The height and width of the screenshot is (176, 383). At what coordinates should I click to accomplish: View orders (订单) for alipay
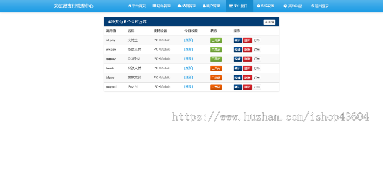[x=257, y=40]
